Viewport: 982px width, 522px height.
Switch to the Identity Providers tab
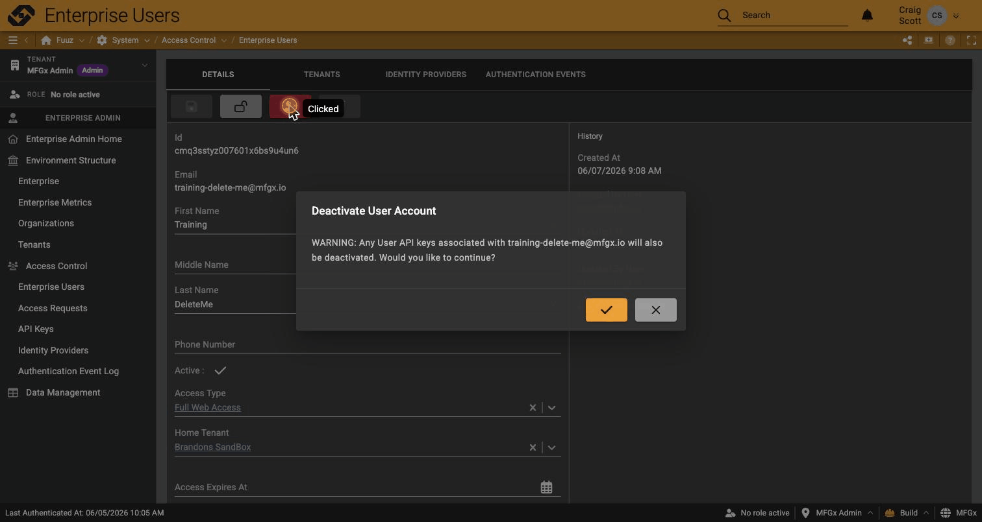(425, 75)
